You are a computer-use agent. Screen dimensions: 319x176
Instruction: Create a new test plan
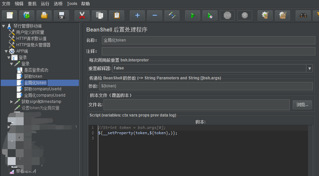[10, 15]
